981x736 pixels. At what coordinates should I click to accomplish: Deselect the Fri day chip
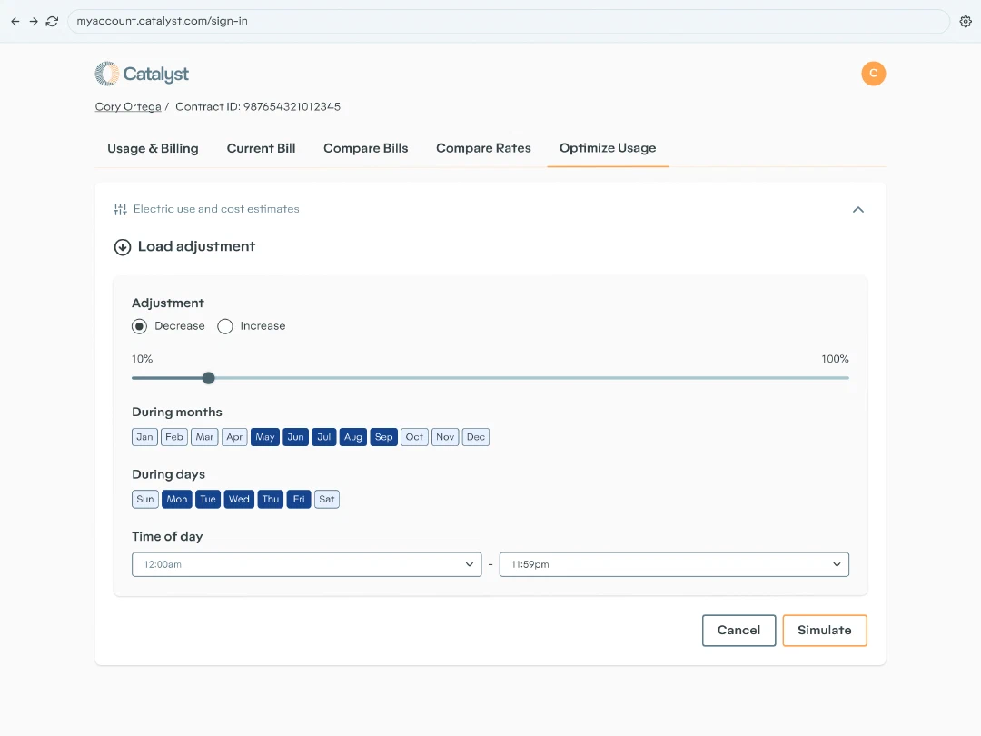(299, 499)
